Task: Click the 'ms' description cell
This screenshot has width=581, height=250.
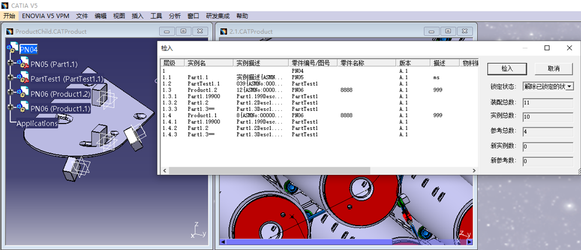Action: click(x=436, y=78)
